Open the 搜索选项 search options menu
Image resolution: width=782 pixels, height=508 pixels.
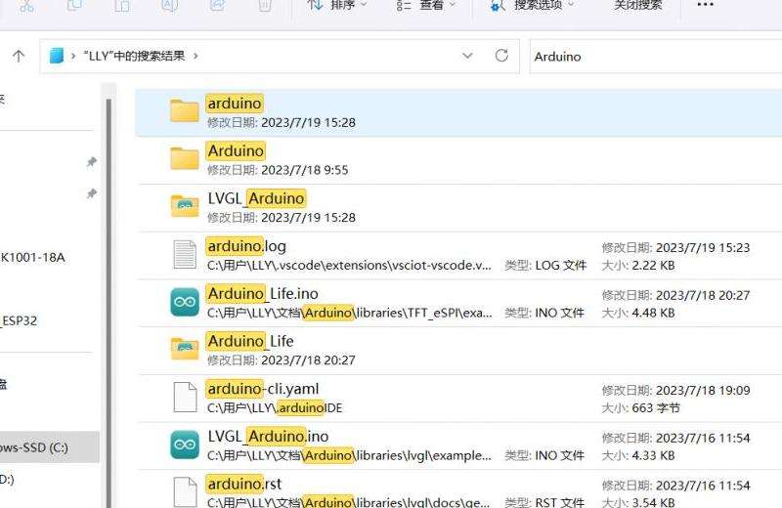532,6
